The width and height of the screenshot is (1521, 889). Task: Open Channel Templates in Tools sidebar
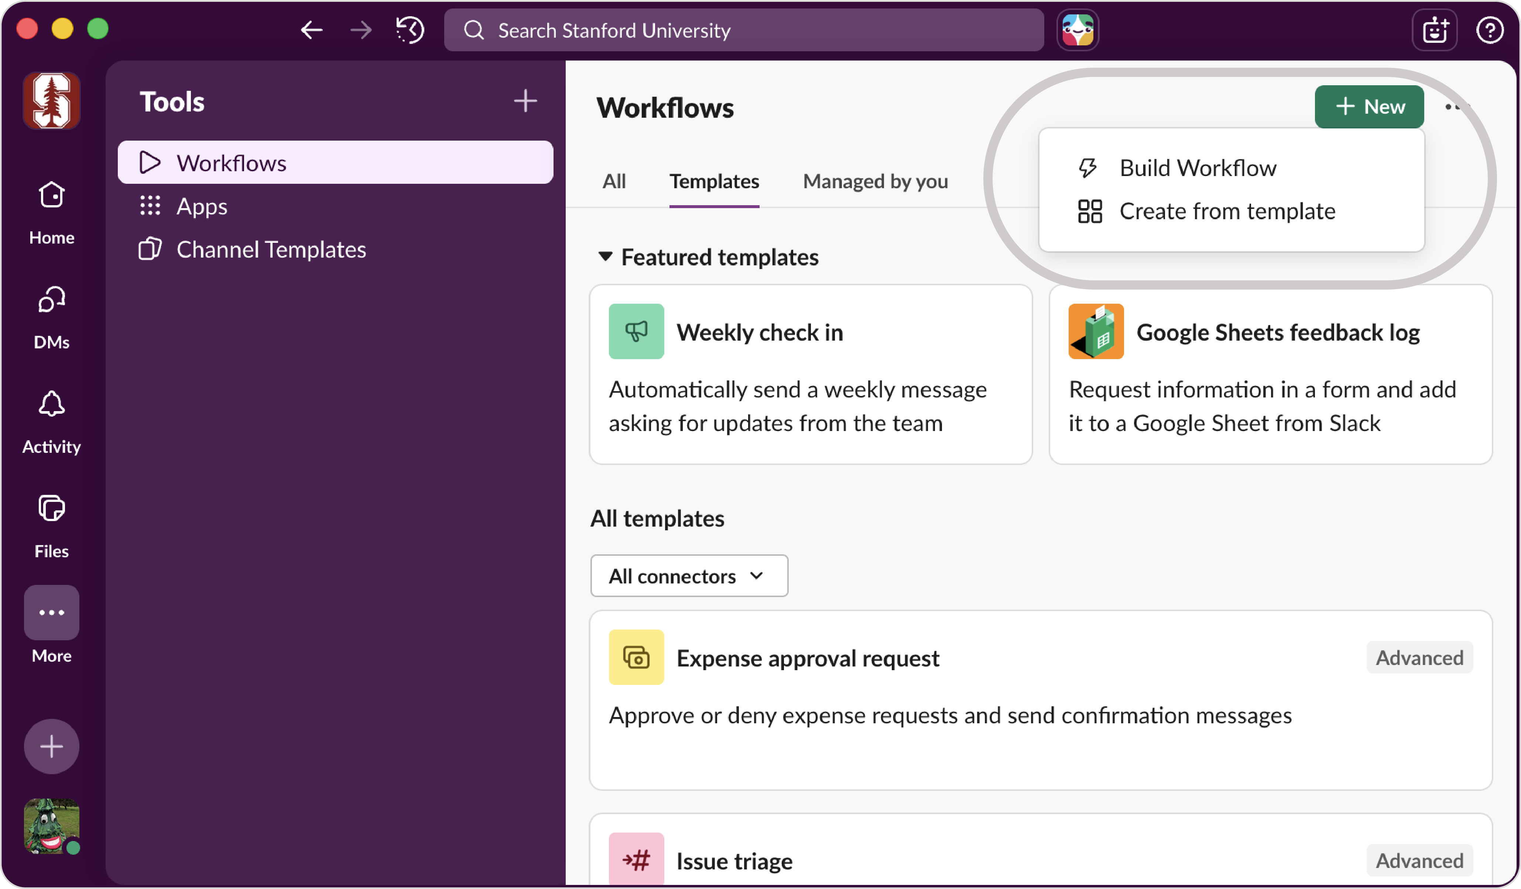pos(271,249)
